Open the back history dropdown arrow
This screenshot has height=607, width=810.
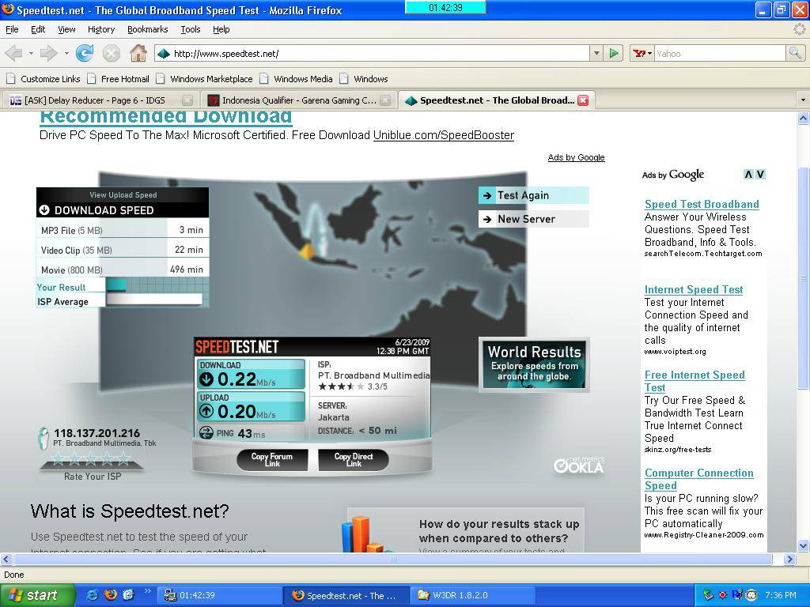(x=31, y=53)
